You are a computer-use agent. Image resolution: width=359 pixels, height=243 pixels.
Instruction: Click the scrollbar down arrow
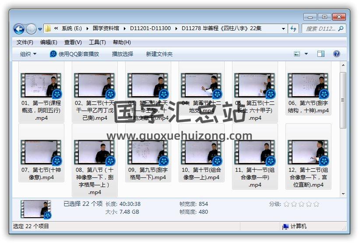click(x=343, y=194)
